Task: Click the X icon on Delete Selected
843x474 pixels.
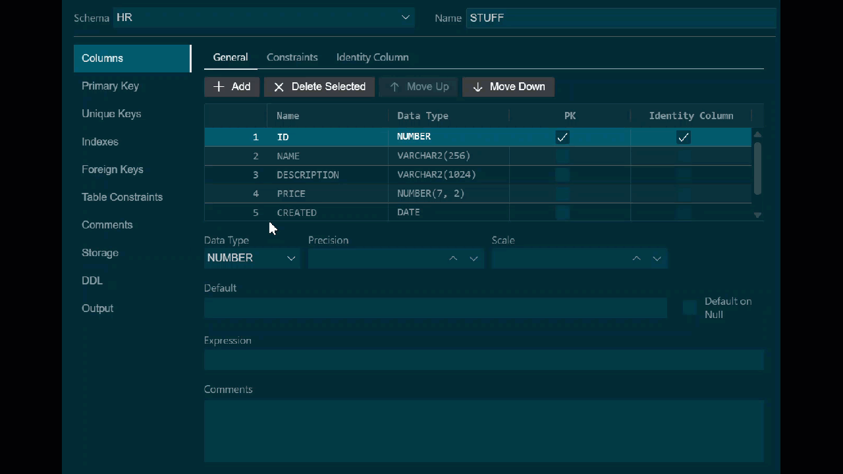Action: 279,87
